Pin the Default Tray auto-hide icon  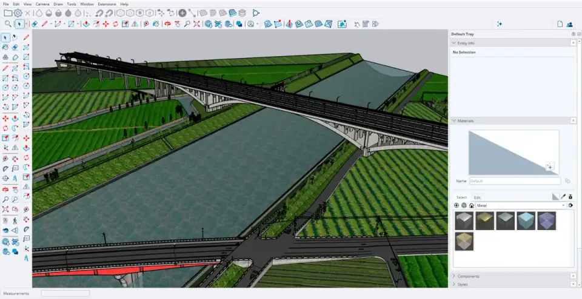pyautogui.click(x=574, y=34)
